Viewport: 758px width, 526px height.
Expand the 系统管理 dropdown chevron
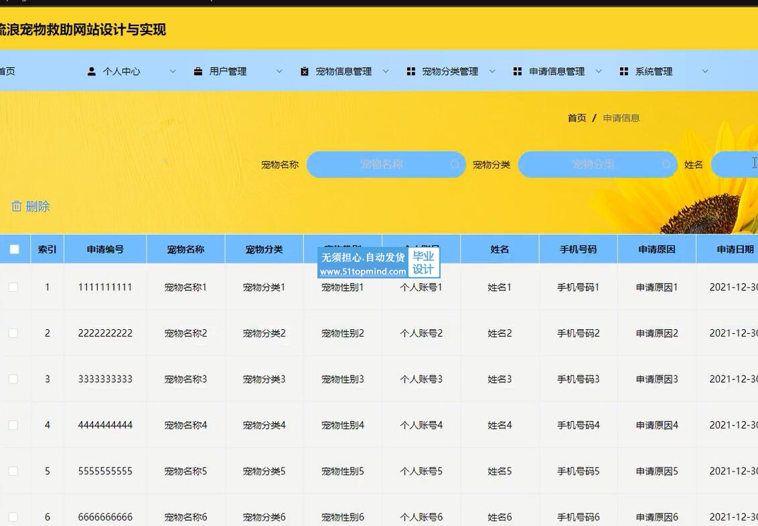point(705,72)
